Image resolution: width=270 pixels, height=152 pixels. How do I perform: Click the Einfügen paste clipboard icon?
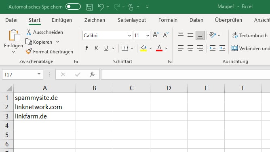pyautogui.click(x=15, y=35)
